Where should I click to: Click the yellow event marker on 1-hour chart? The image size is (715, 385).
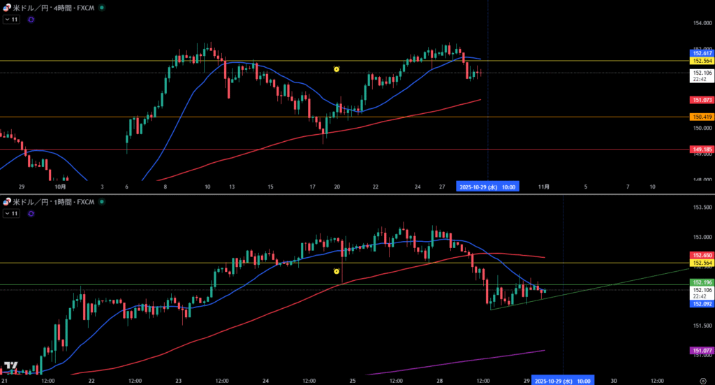coord(337,270)
